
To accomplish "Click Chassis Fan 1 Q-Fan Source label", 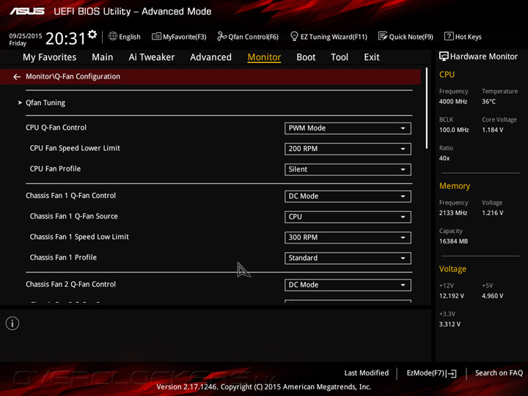I will (74, 216).
